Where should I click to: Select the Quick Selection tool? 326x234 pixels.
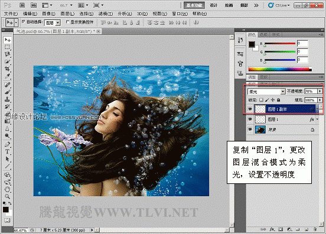[x=8, y=61]
